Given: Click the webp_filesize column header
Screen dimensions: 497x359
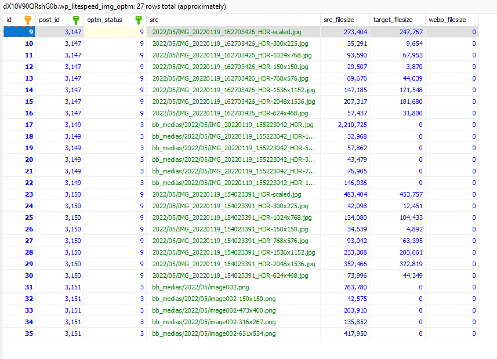Looking at the screenshot, I should point(452,20).
